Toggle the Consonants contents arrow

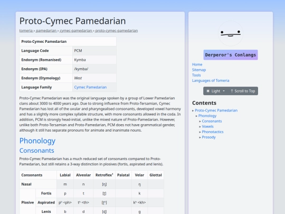[x=200, y=122]
